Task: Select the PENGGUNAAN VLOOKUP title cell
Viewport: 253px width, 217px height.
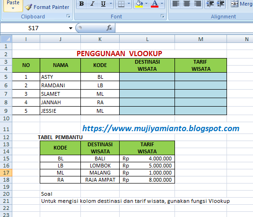Action: pos(119,54)
